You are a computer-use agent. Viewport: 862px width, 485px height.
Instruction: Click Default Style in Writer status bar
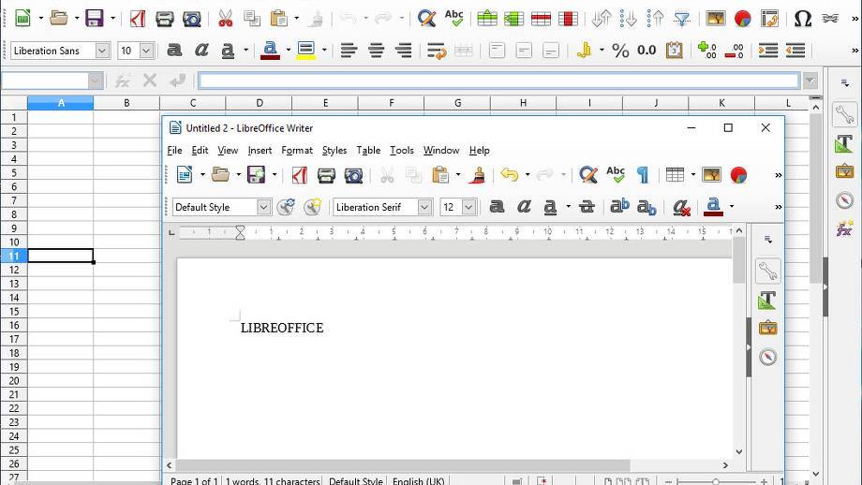click(x=355, y=481)
